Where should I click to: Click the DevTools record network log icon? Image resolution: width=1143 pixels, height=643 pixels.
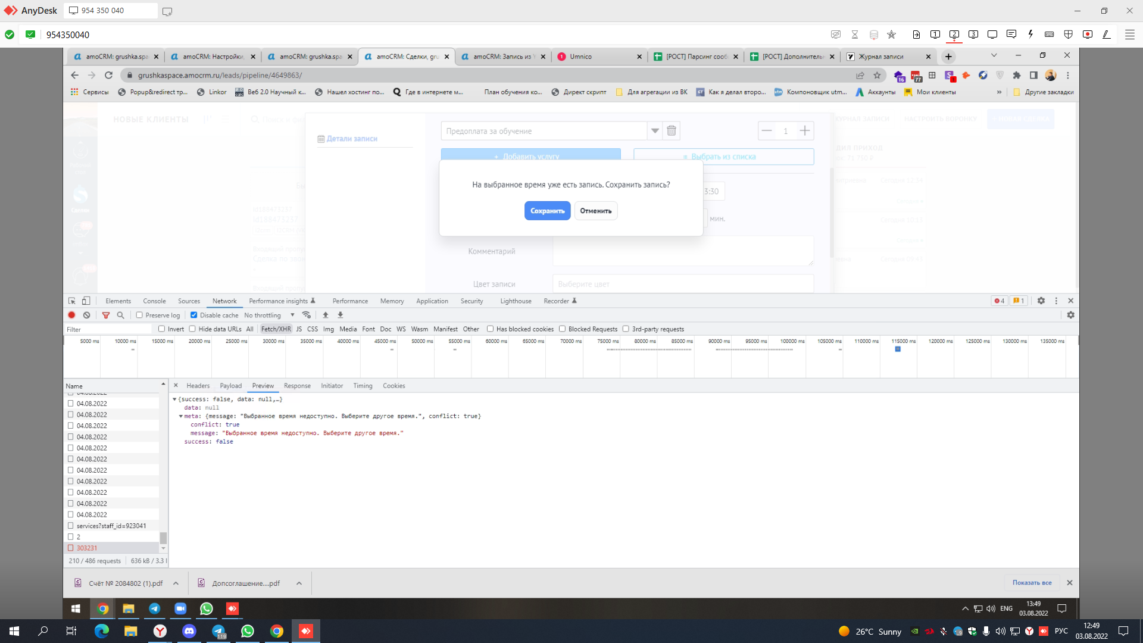pyautogui.click(x=71, y=315)
